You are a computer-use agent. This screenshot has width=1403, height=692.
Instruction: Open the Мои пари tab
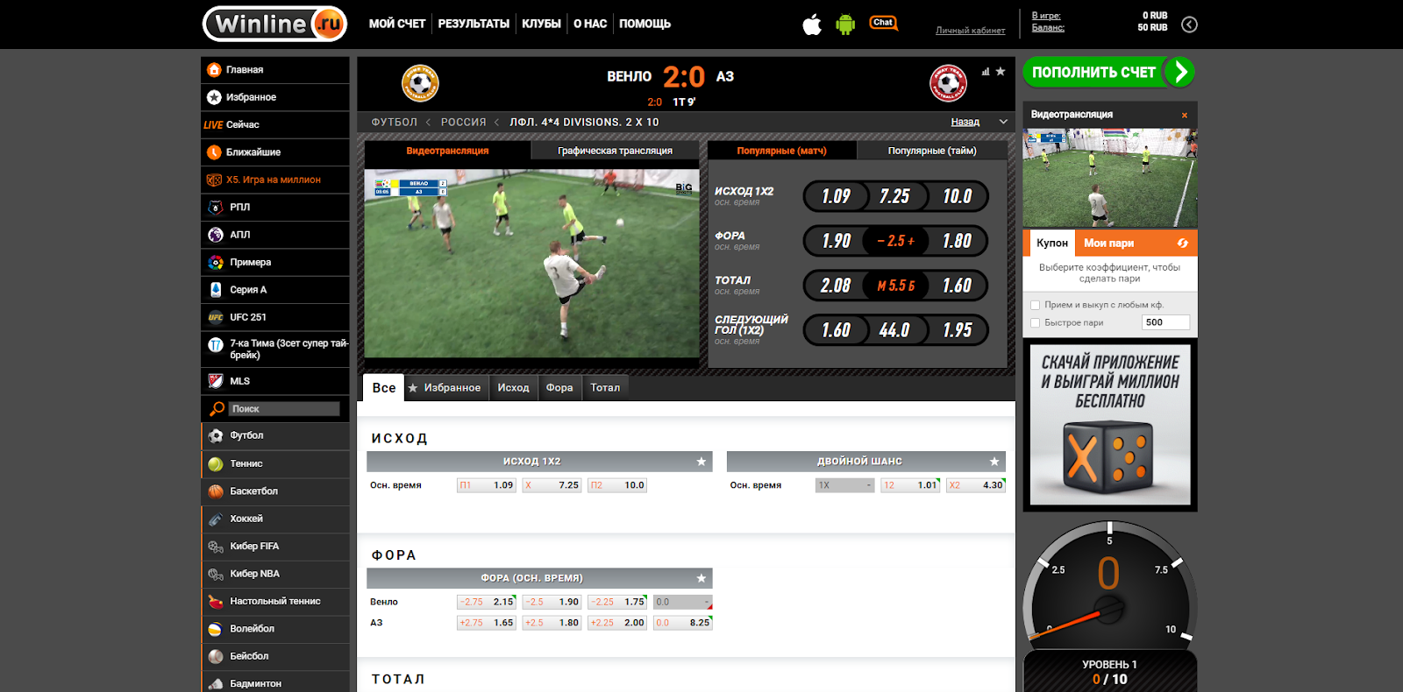click(x=1108, y=244)
